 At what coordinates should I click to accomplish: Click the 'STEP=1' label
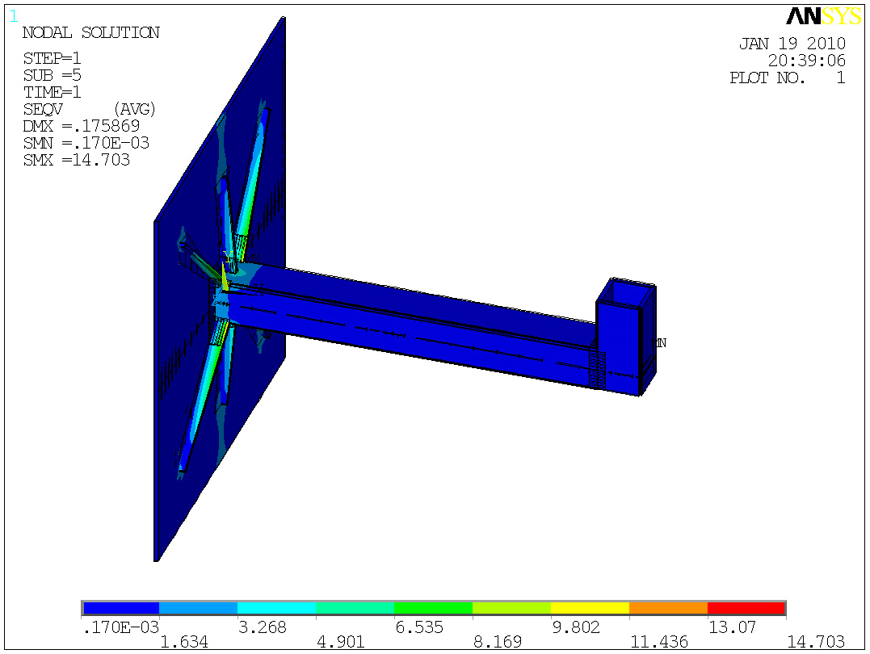[x=53, y=57]
